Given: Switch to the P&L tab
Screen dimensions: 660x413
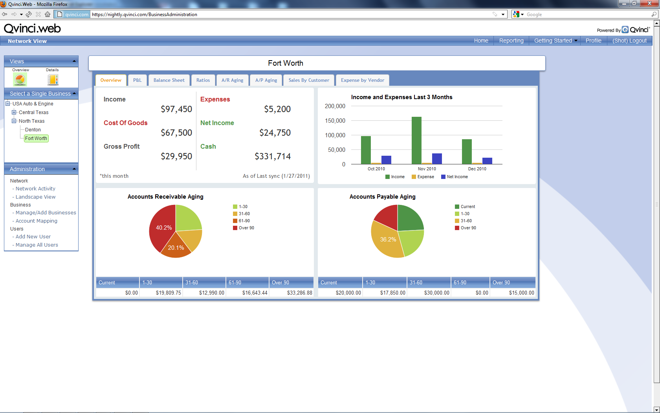Looking at the screenshot, I should [137, 80].
